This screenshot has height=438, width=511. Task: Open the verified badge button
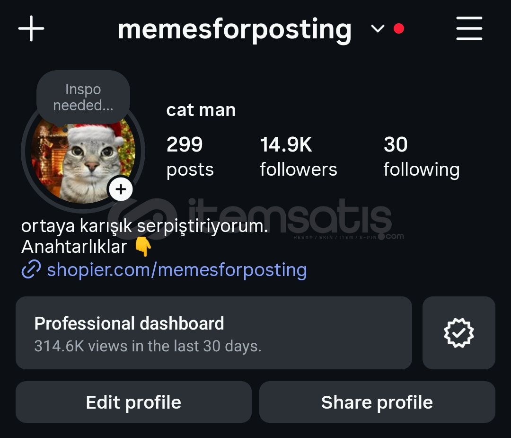tap(459, 333)
